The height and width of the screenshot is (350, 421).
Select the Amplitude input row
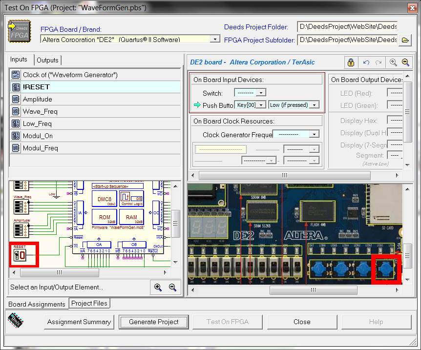(95, 99)
